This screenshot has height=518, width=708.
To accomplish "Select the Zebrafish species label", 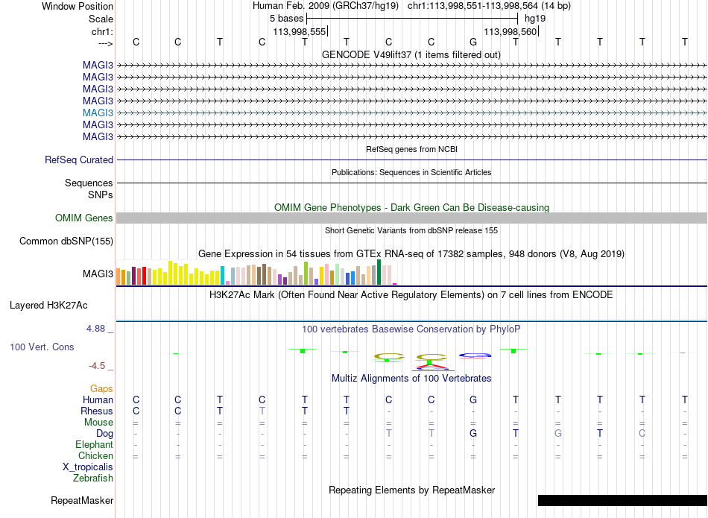I will 93,478.
